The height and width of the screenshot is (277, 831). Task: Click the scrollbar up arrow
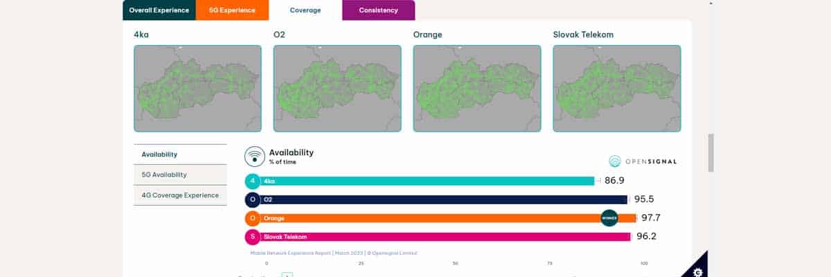point(711,3)
